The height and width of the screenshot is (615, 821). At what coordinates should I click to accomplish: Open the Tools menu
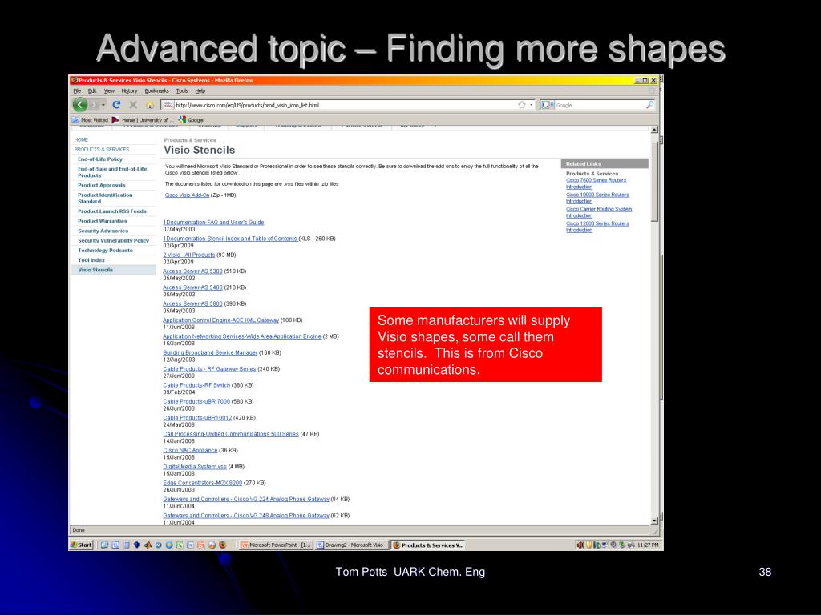click(182, 90)
